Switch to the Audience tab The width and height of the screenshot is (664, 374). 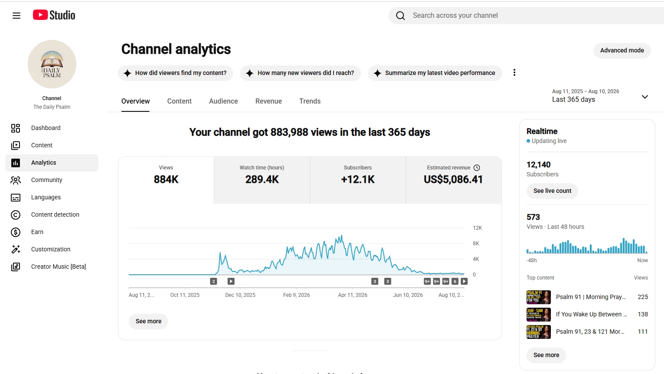pos(223,101)
